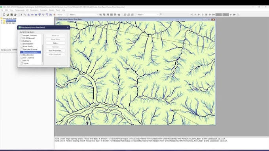This screenshot has height=151, width=269.
Task: Step animation one frame forward
Action: (x=210, y=15)
